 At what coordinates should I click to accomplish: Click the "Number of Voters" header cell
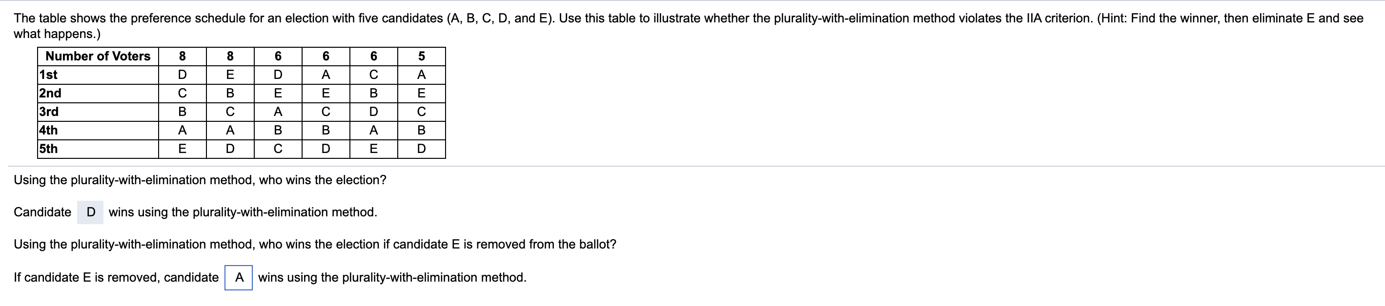98,57
